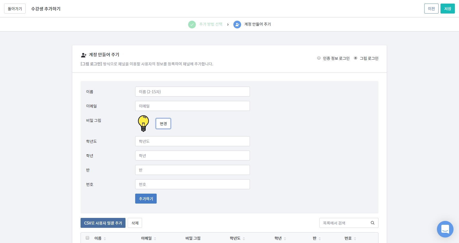The height and width of the screenshot is (243, 459).
Task: Click the sort arrows beside 이름 column
Action: 105,239
